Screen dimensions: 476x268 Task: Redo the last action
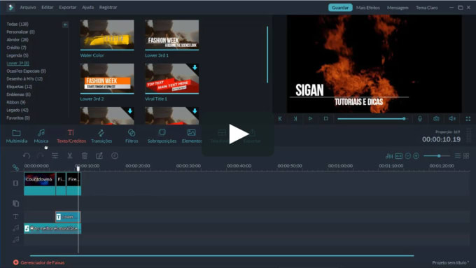point(41,156)
